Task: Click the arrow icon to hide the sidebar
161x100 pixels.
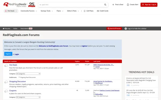Action: (126, 29)
